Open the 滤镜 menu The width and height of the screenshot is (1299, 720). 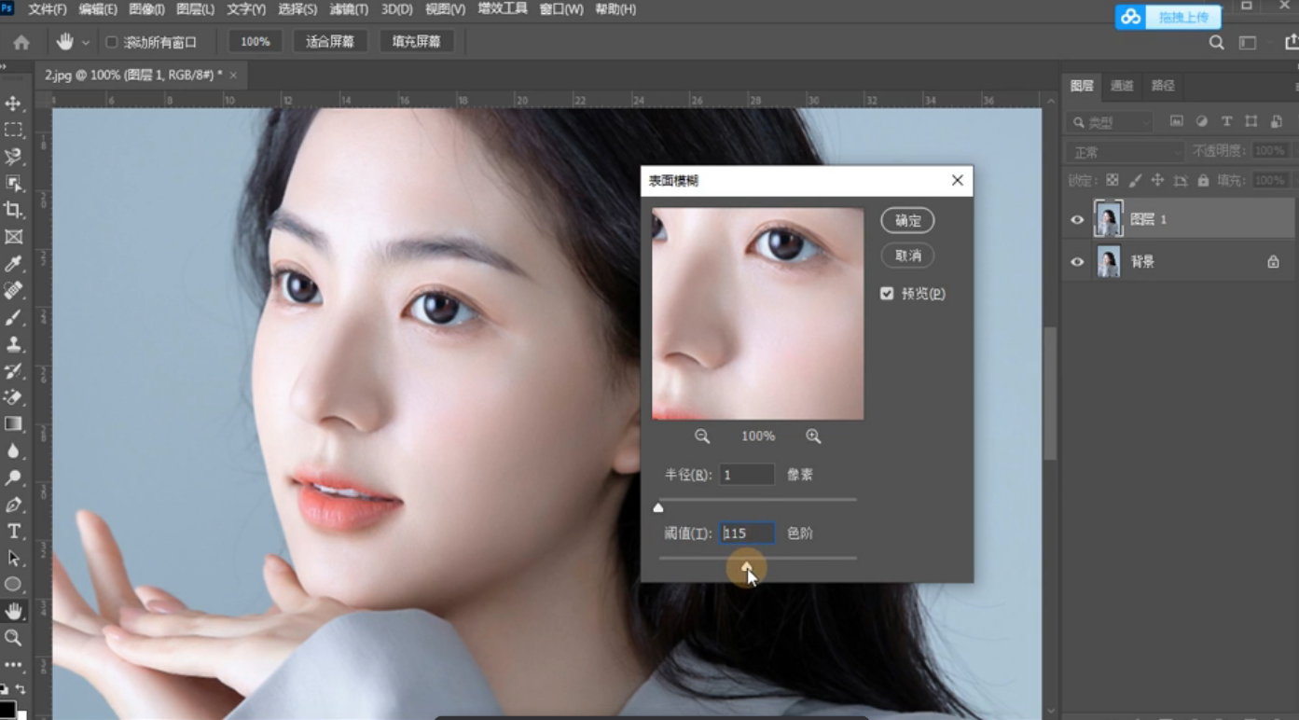(x=349, y=9)
